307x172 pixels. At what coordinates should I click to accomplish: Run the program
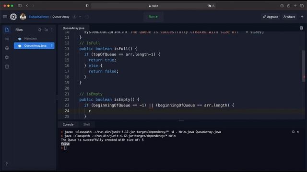153,17
